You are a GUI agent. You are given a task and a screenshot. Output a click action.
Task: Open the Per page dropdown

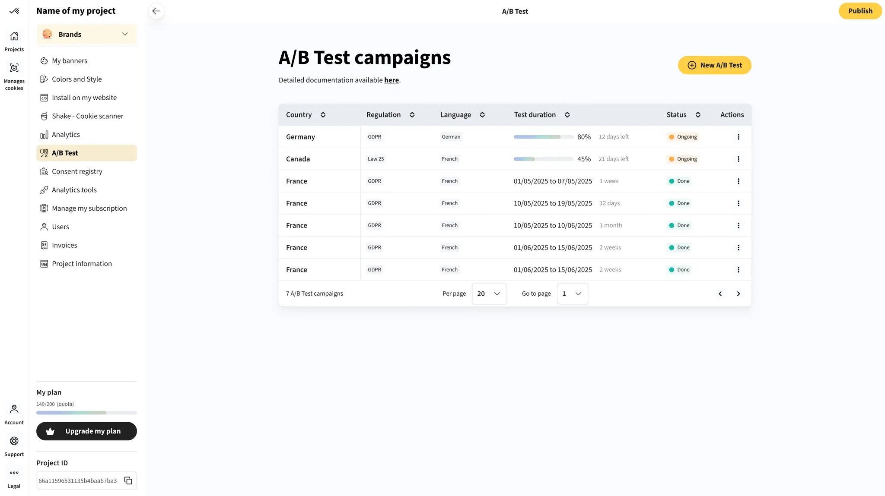tap(489, 294)
